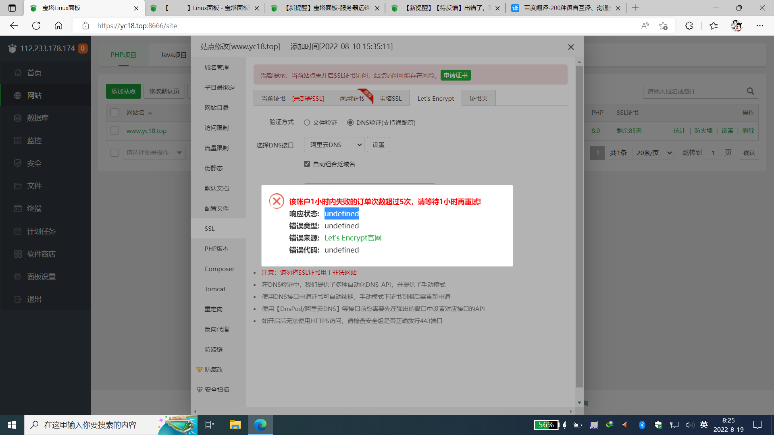Screen dimensions: 774x435
Task: Open Let's Encrypt官网 link
Action: pos(353,238)
